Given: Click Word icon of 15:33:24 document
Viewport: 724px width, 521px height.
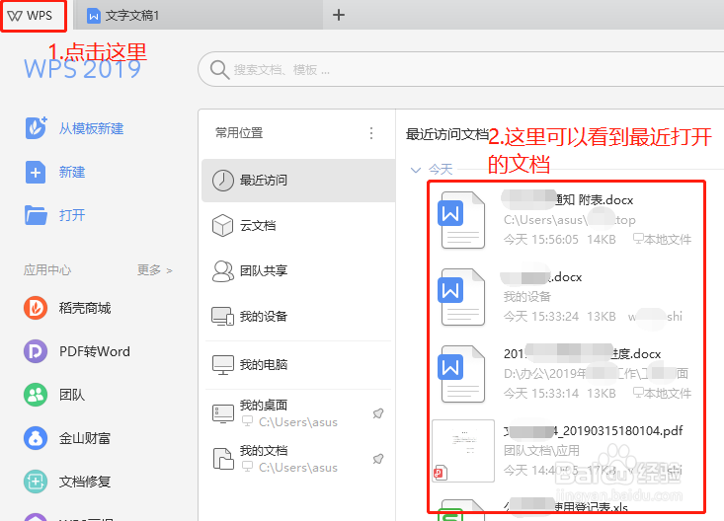Looking at the screenshot, I should [x=461, y=297].
